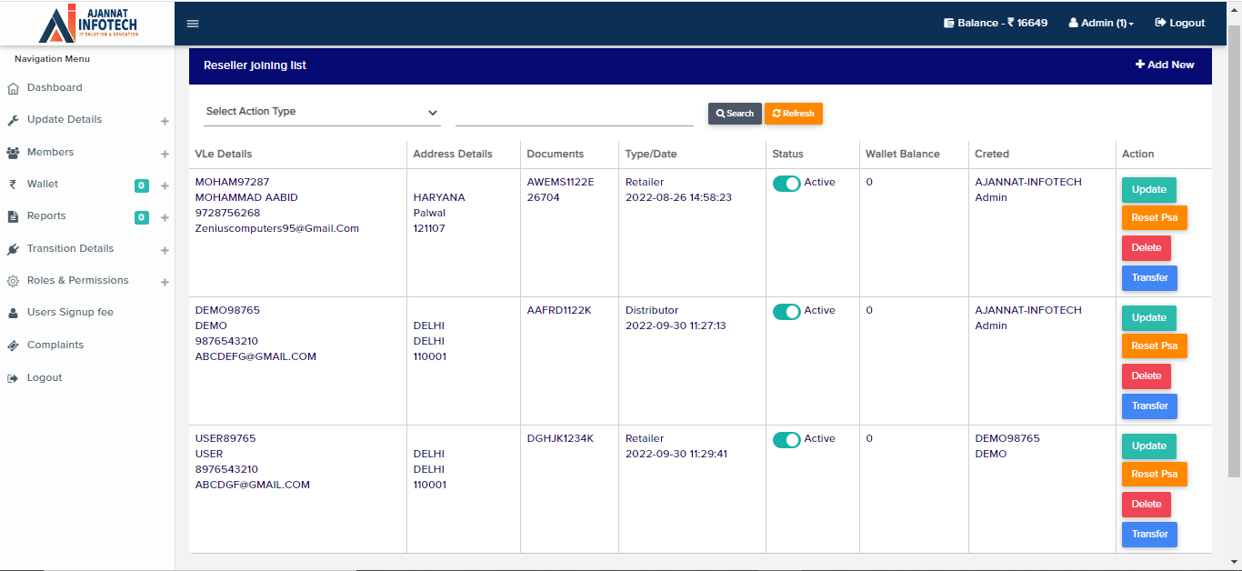Click the search text input field
Screen dimensions: 1242x571
pos(574,113)
